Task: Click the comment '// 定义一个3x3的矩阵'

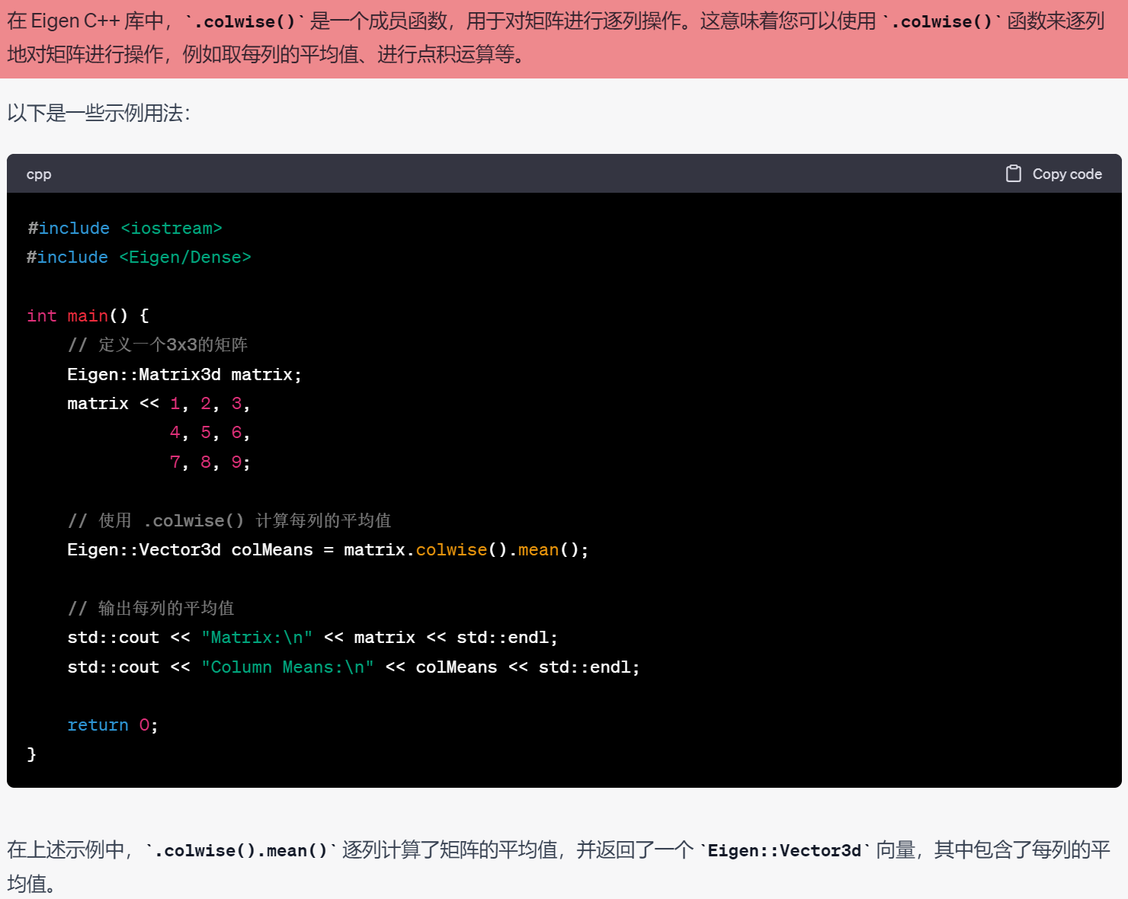Action: click(x=158, y=345)
